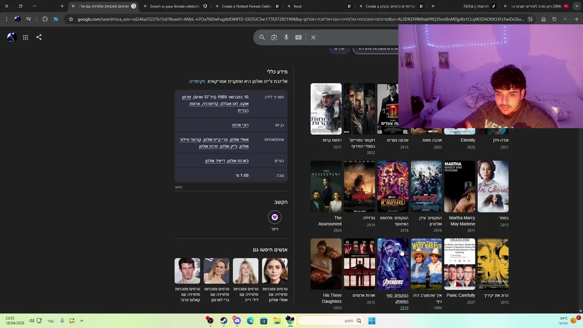Clear the search box with X icon
The width and height of the screenshot is (583, 328).
click(x=313, y=37)
